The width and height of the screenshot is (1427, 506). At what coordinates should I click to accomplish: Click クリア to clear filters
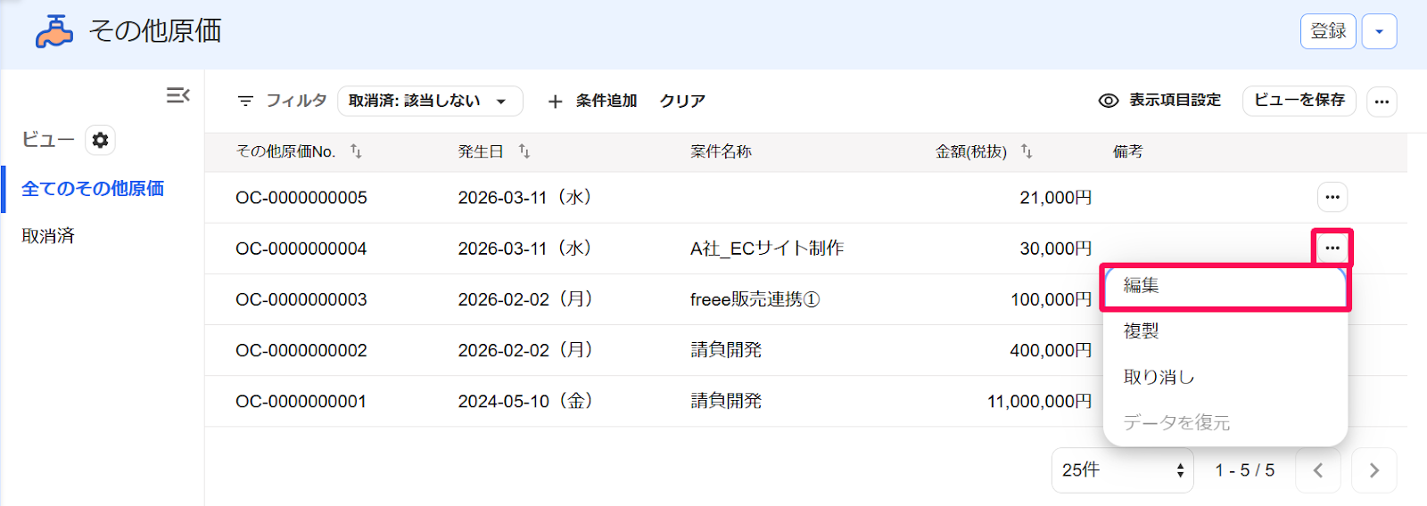[x=682, y=101]
